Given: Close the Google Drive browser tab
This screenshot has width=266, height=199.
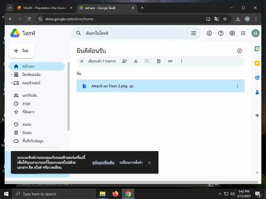Looking at the screenshot, I should 133,8.
